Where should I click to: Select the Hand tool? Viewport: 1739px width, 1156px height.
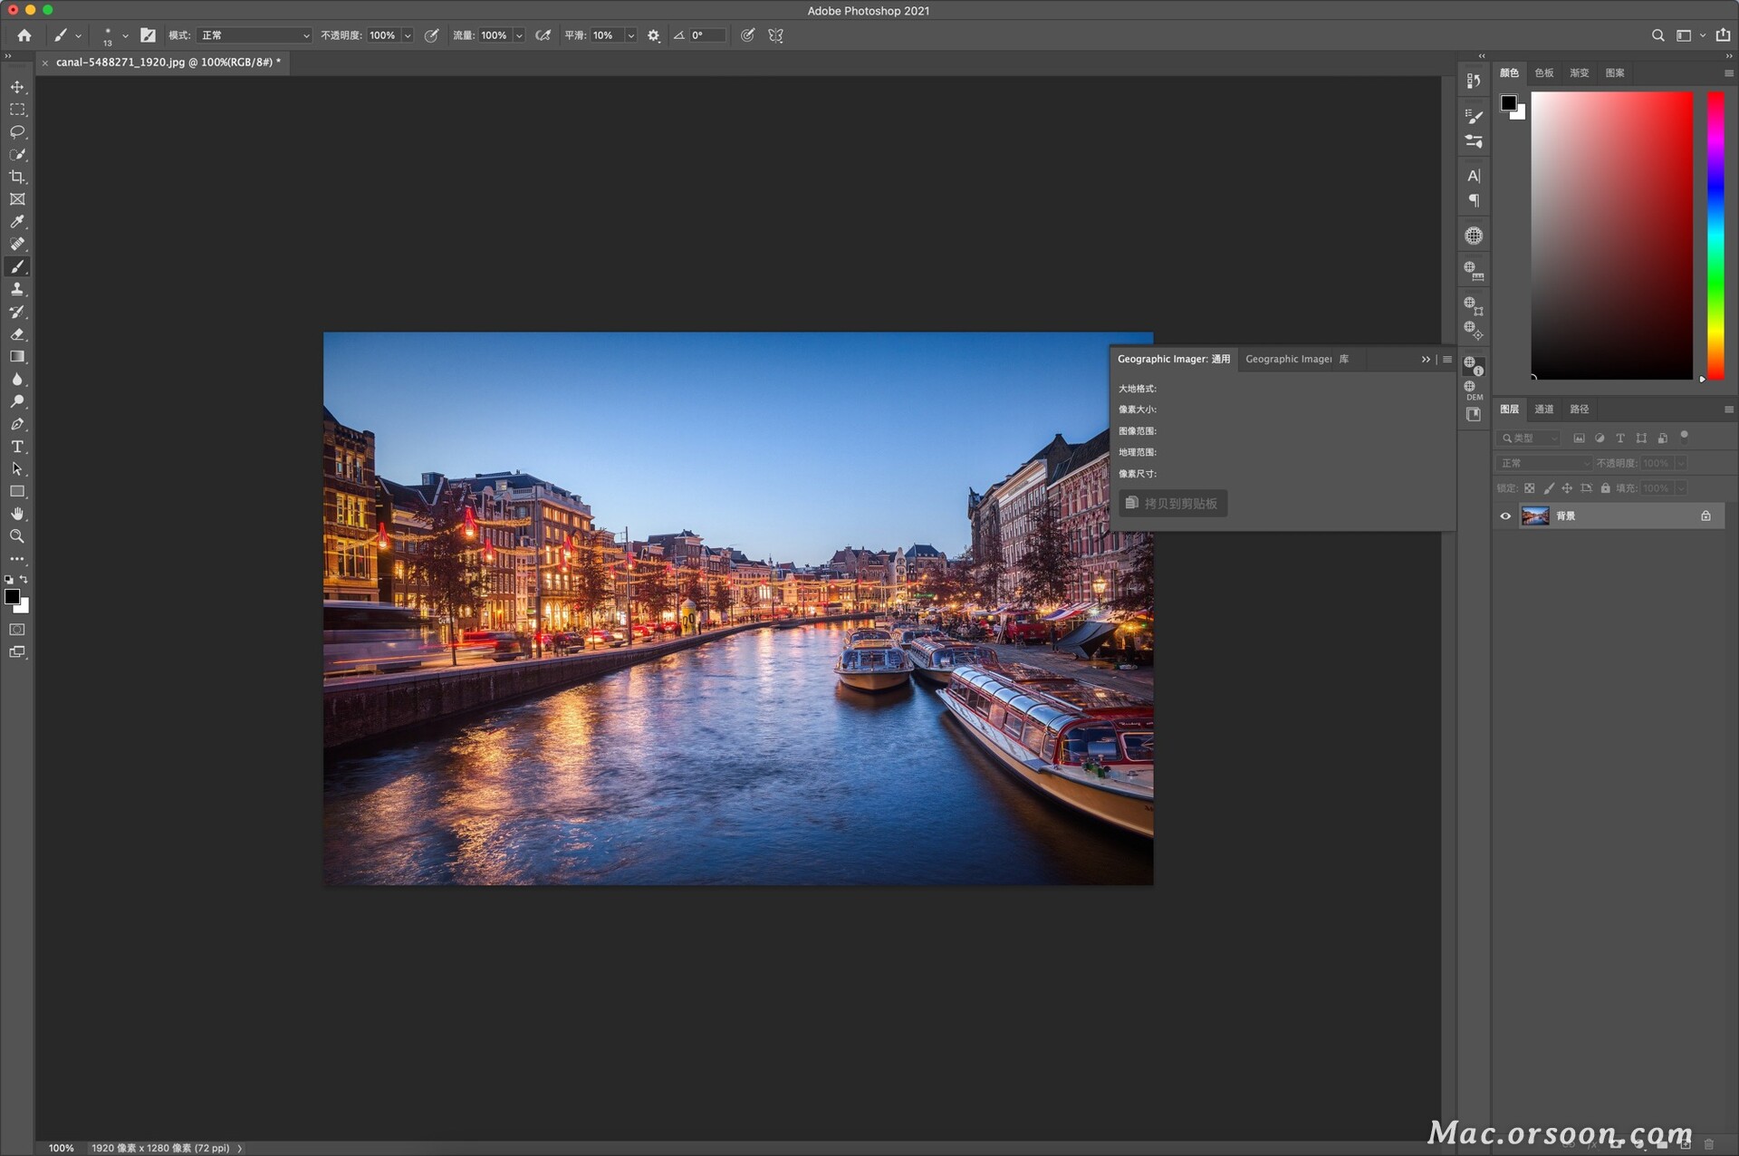(x=17, y=514)
